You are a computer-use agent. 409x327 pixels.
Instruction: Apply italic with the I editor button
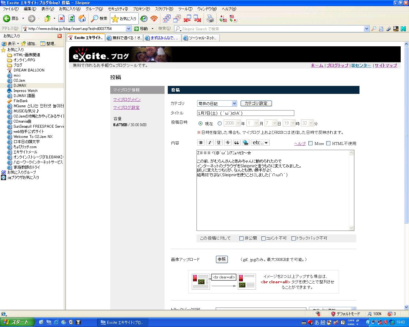click(210, 143)
